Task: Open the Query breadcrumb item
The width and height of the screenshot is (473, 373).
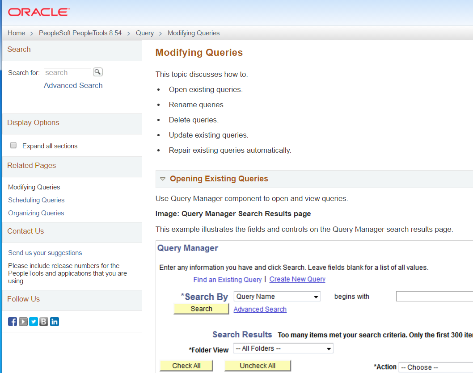Action: pyautogui.click(x=145, y=33)
